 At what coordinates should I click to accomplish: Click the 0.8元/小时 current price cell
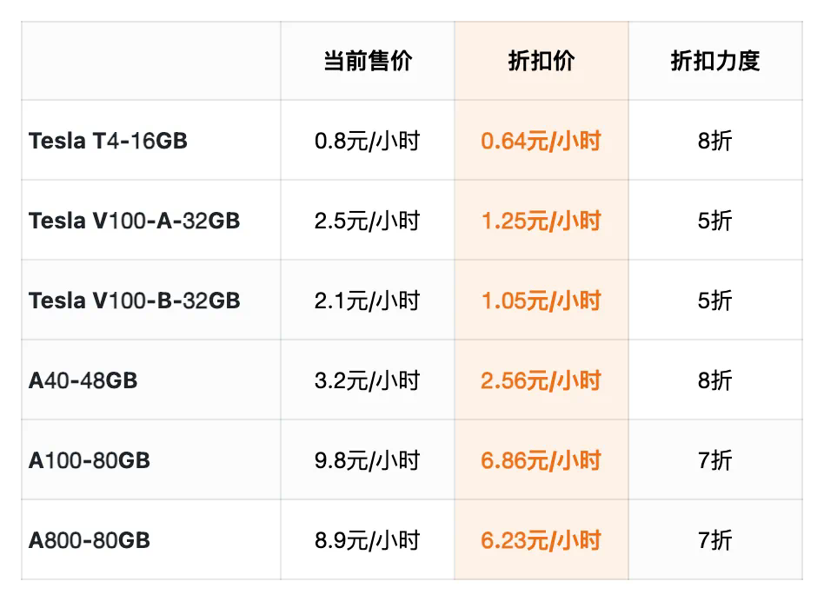point(368,141)
